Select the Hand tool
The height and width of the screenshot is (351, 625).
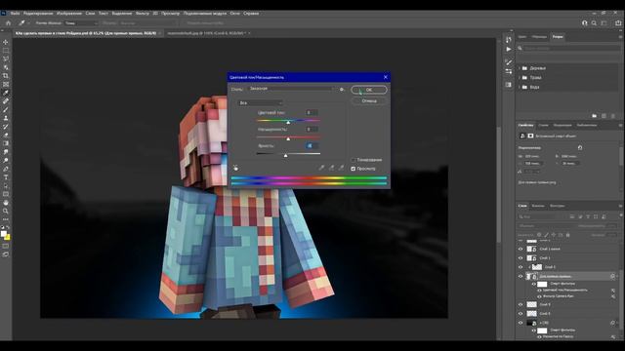coord(6,203)
